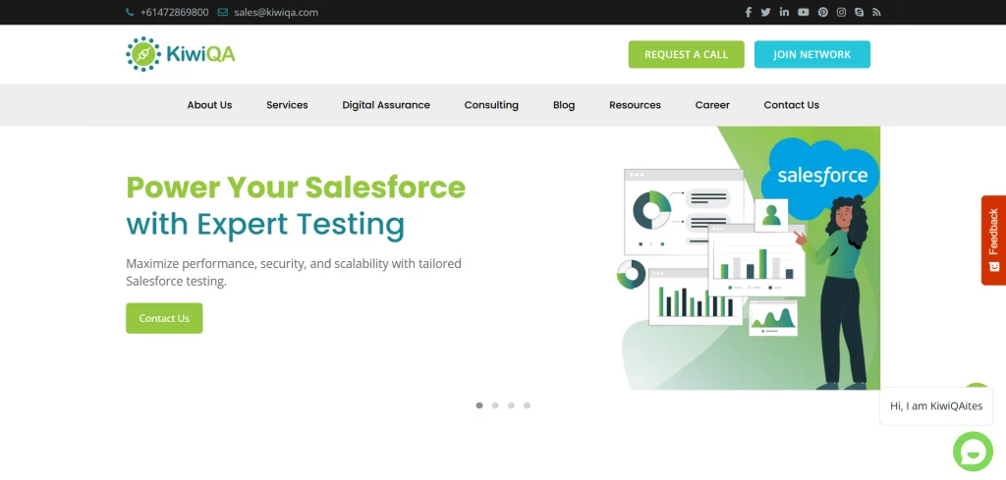
Task: Click the Pinterest icon
Action: point(822,13)
